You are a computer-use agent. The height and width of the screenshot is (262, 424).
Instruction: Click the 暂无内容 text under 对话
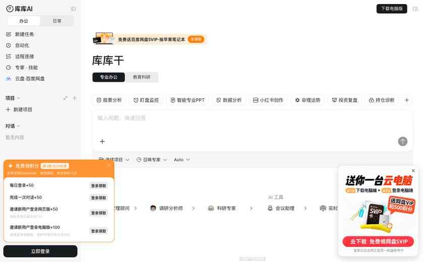pyautogui.click(x=15, y=138)
